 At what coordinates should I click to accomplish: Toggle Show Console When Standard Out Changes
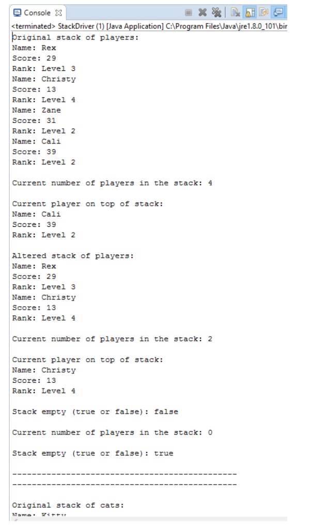(x=278, y=13)
